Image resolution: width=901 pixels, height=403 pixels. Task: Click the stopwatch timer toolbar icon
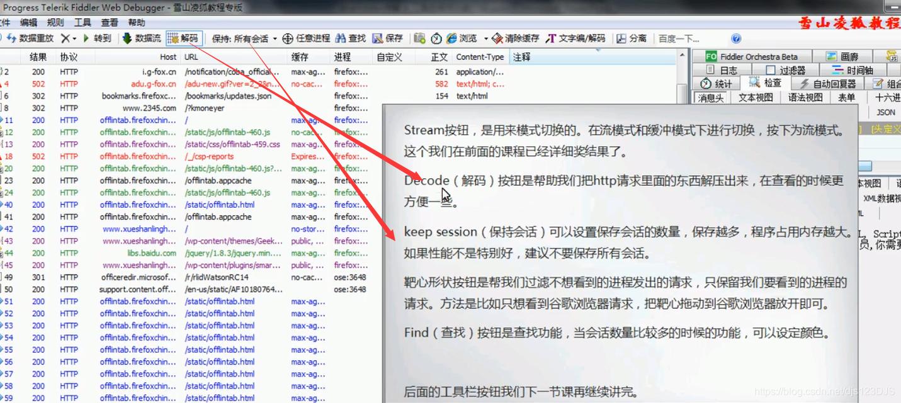tap(436, 38)
